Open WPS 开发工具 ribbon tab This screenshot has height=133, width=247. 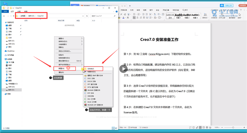(x=166, y=10)
